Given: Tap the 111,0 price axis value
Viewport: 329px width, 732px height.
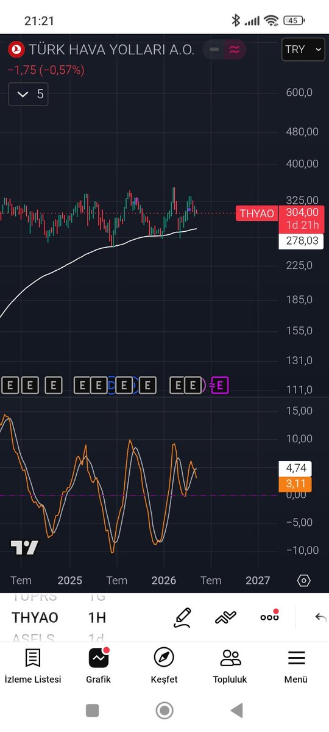Looking at the screenshot, I should 299,390.
